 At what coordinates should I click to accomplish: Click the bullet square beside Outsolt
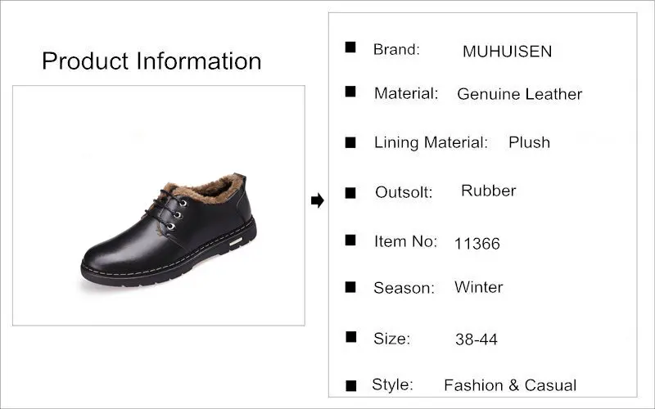coord(350,193)
